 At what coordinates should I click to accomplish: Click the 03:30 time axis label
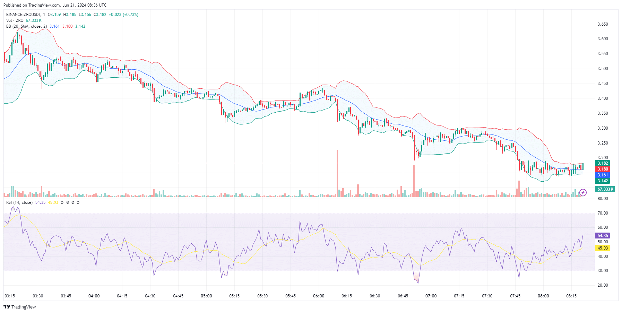[x=38, y=296]
